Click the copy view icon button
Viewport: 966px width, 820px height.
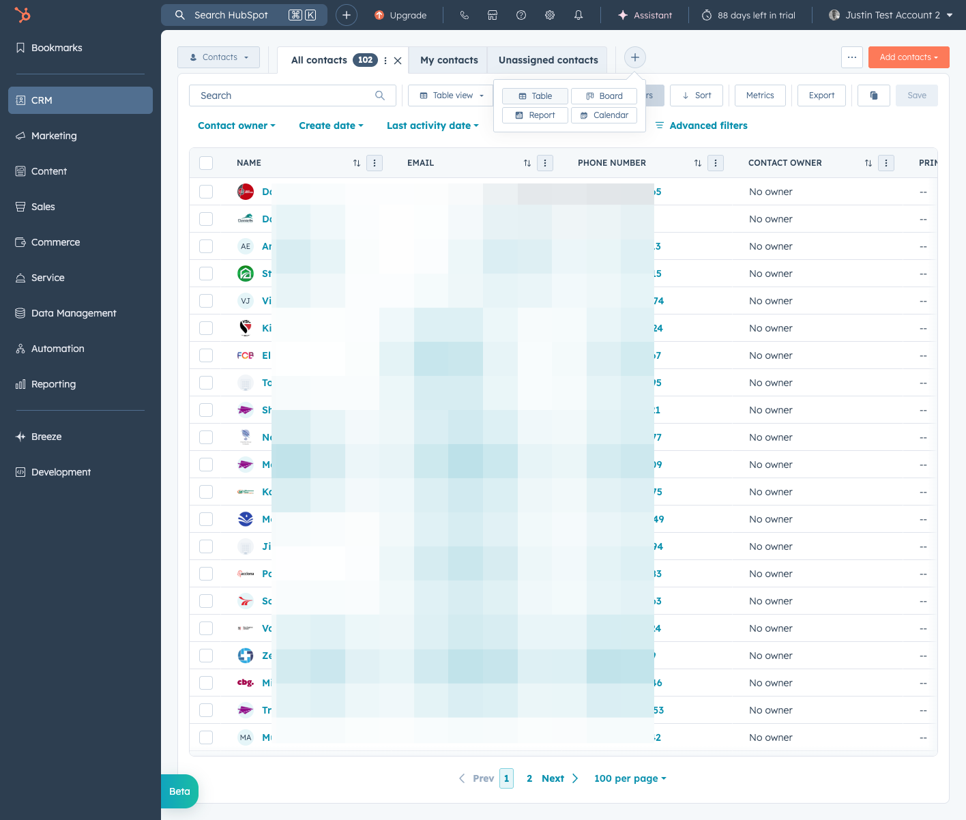(x=874, y=96)
